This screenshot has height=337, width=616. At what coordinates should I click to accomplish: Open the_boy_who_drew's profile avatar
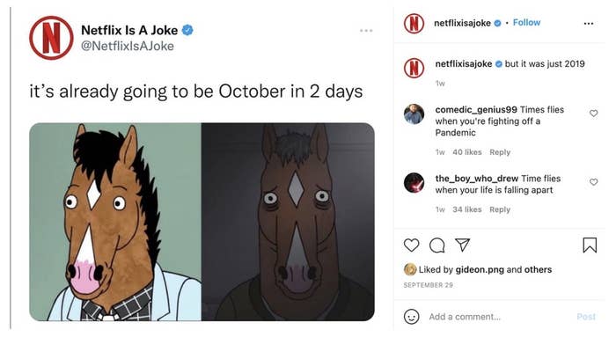click(x=414, y=183)
